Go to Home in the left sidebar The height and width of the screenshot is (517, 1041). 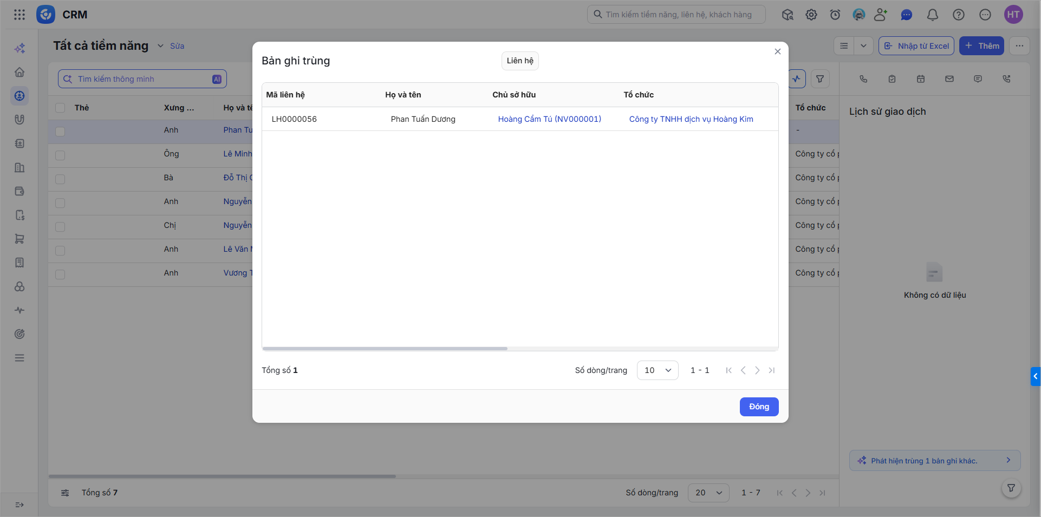point(19,72)
